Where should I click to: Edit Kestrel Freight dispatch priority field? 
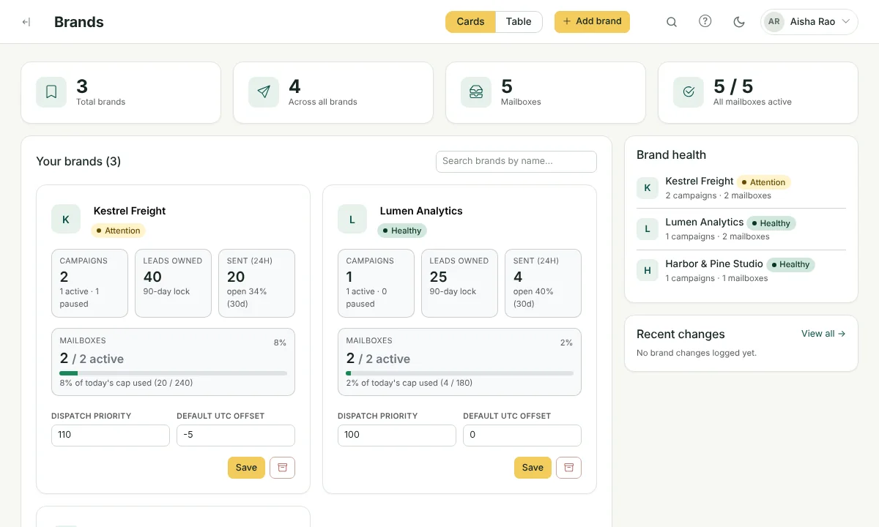[x=111, y=436]
